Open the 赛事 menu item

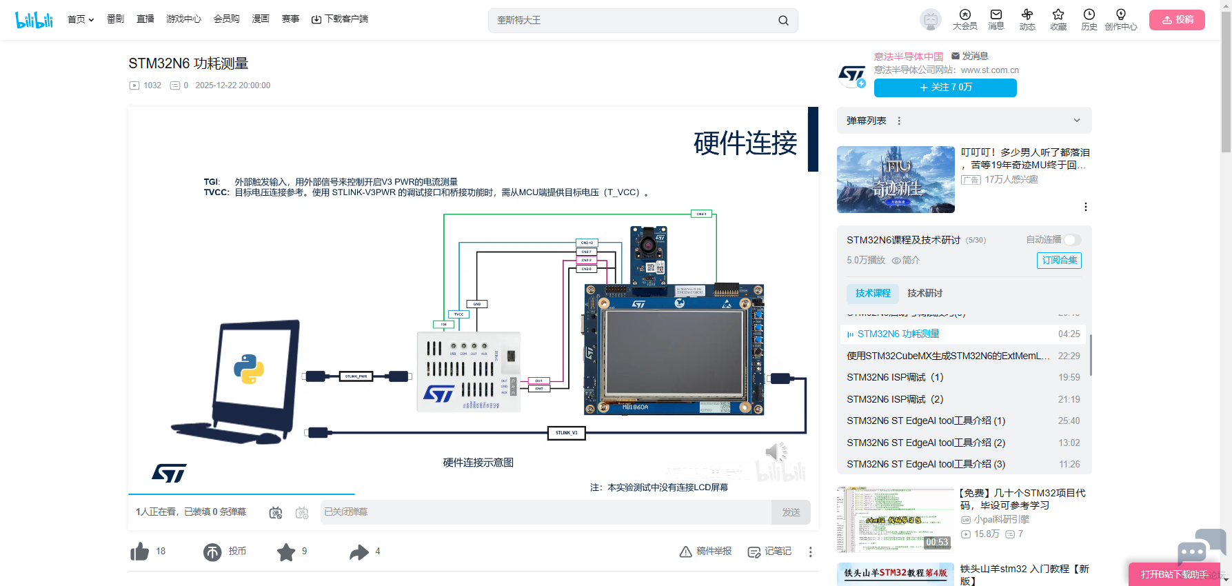click(290, 19)
